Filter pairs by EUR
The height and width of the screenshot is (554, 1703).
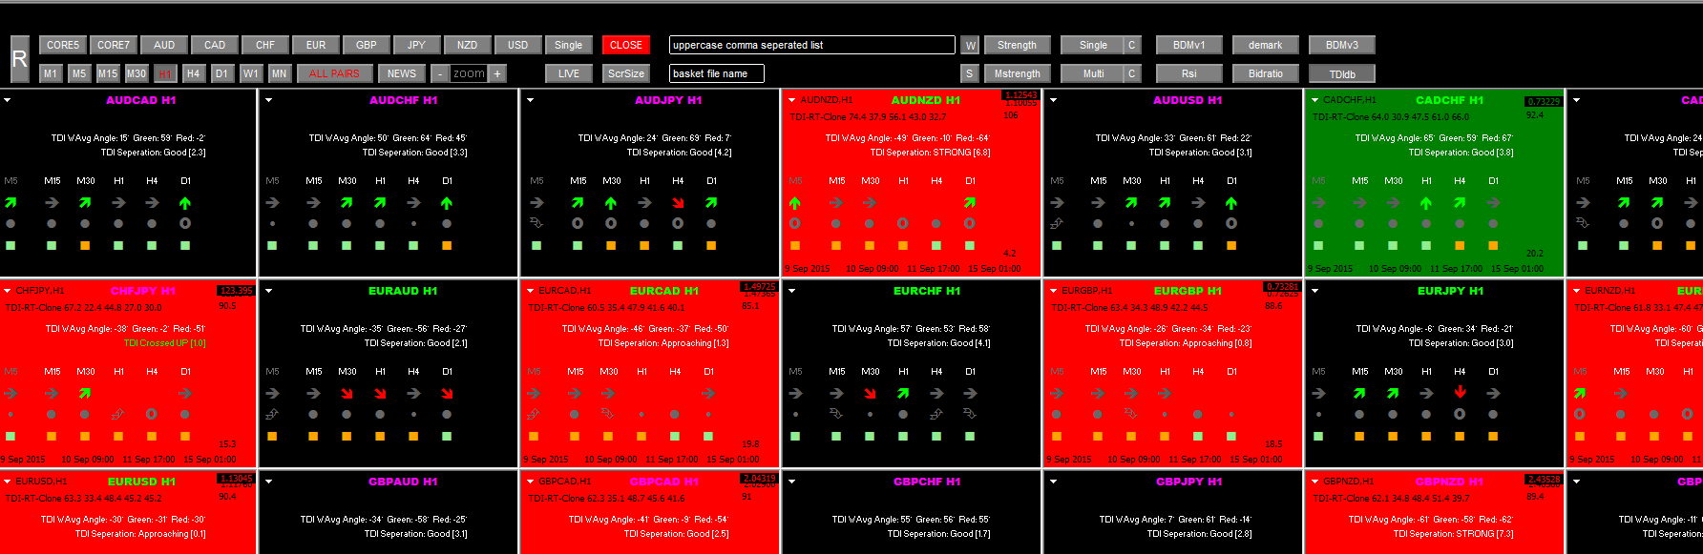[316, 45]
